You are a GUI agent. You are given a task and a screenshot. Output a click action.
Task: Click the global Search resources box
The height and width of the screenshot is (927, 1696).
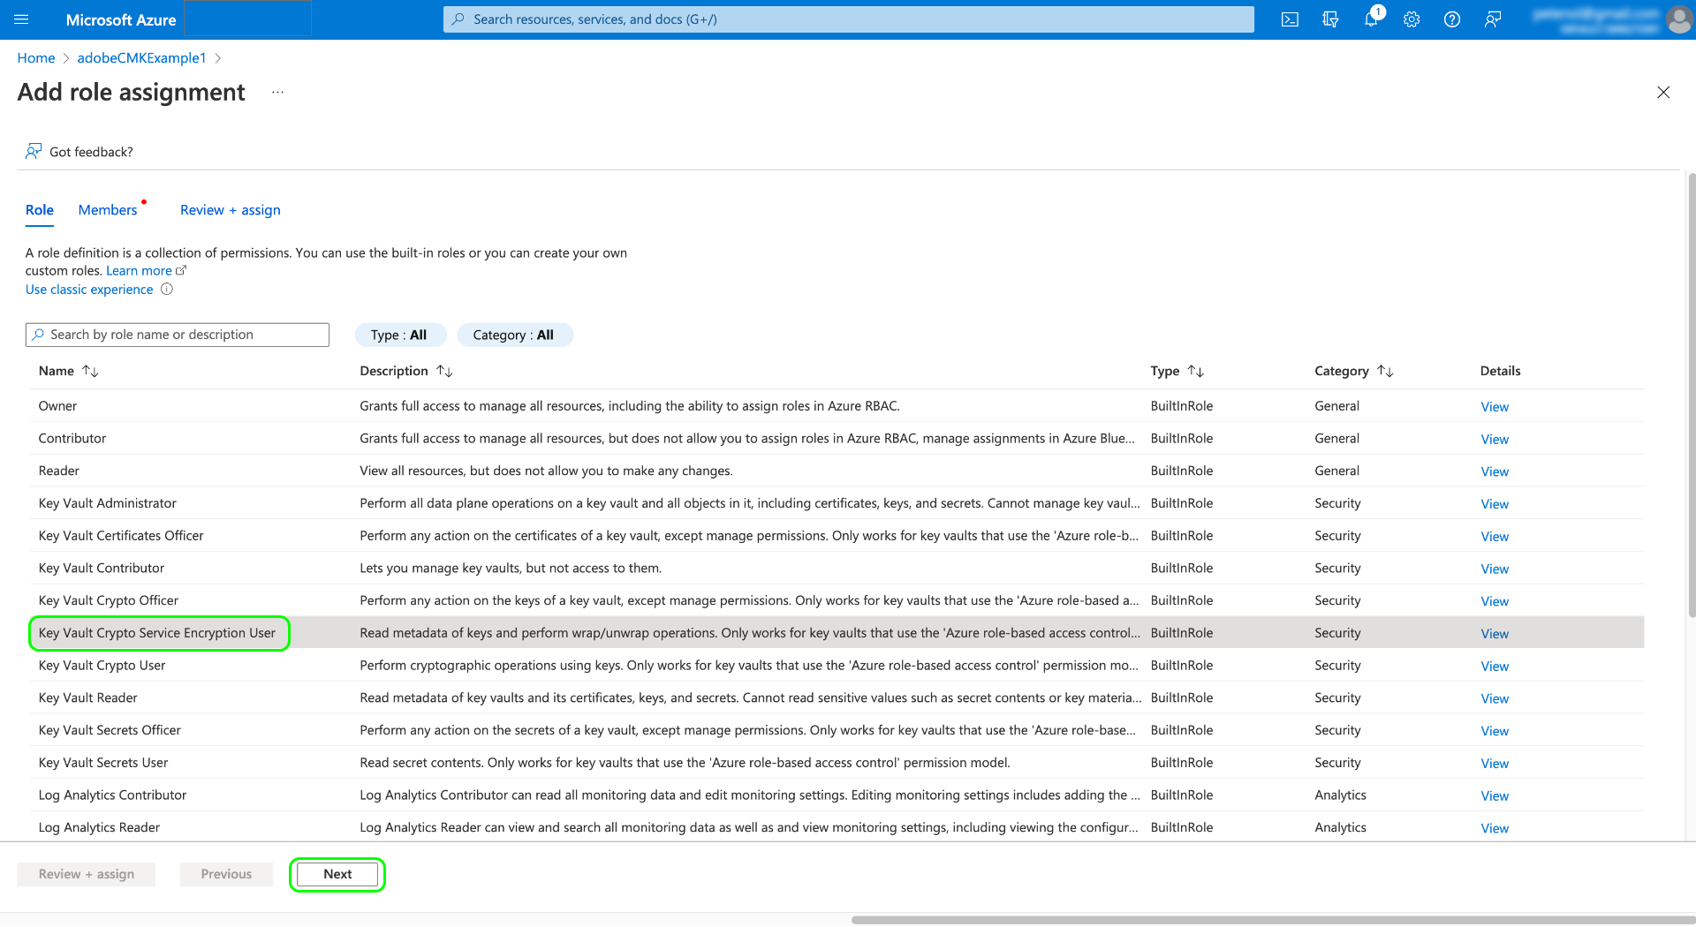point(849,19)
